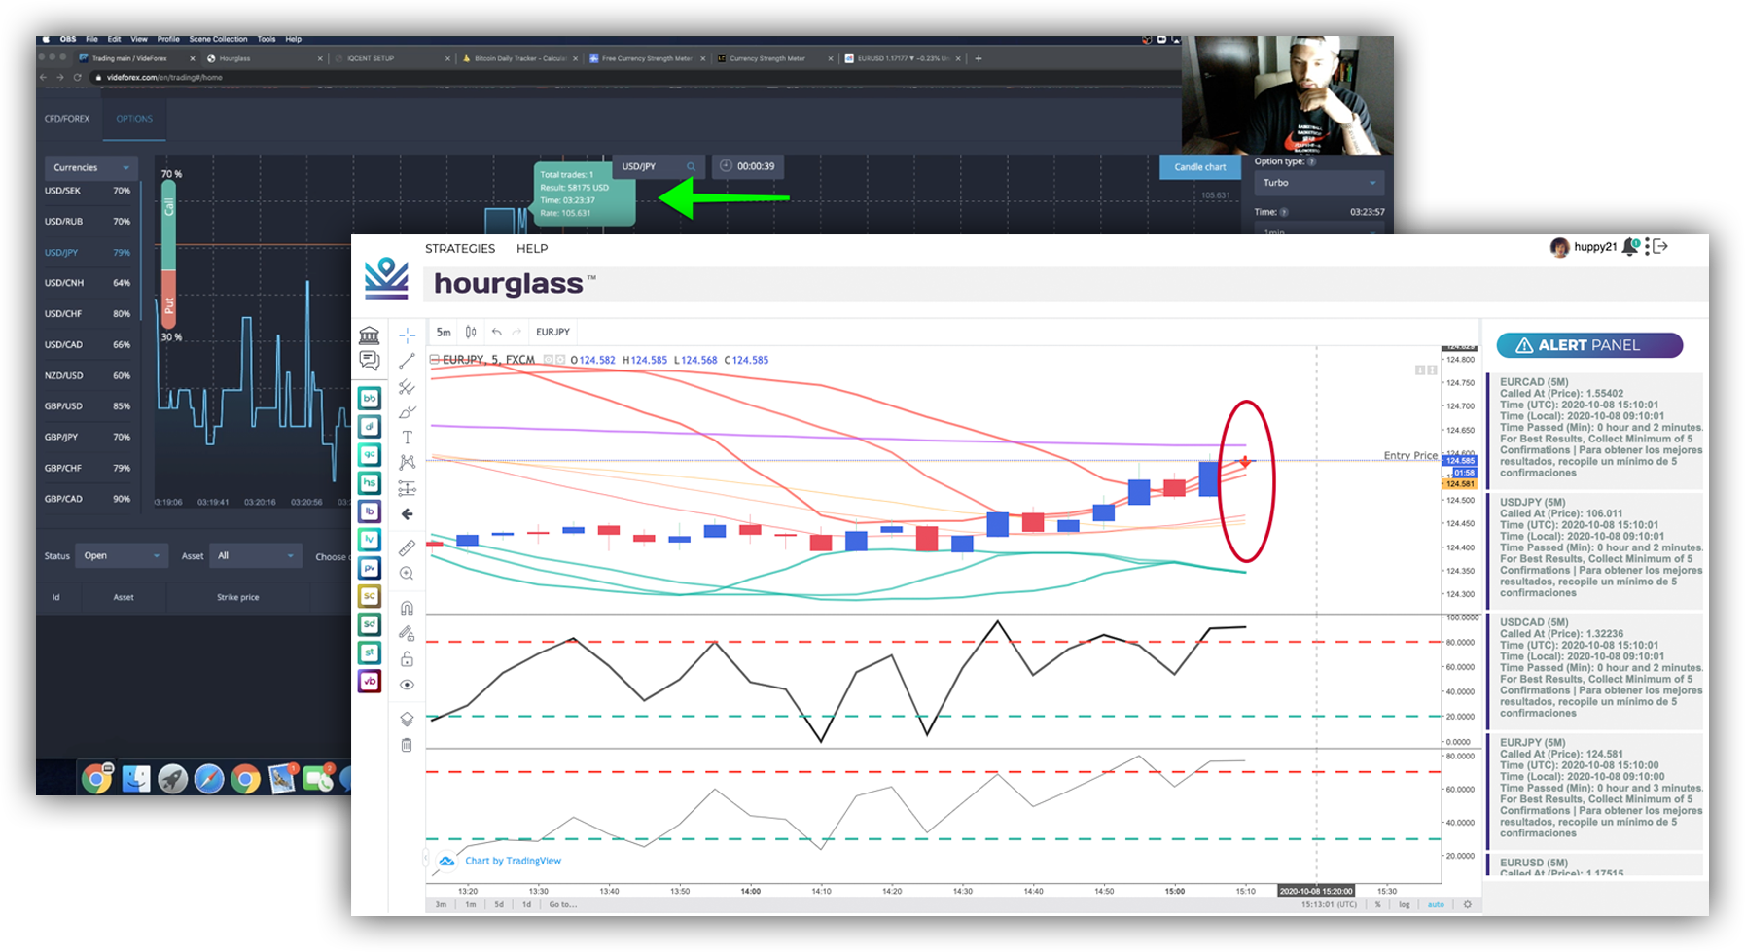Image resolution: width=1745 pixels, height=952 pixels.
Task: Select the 'lv' strategy button
Action: click(x=370, y=539)
